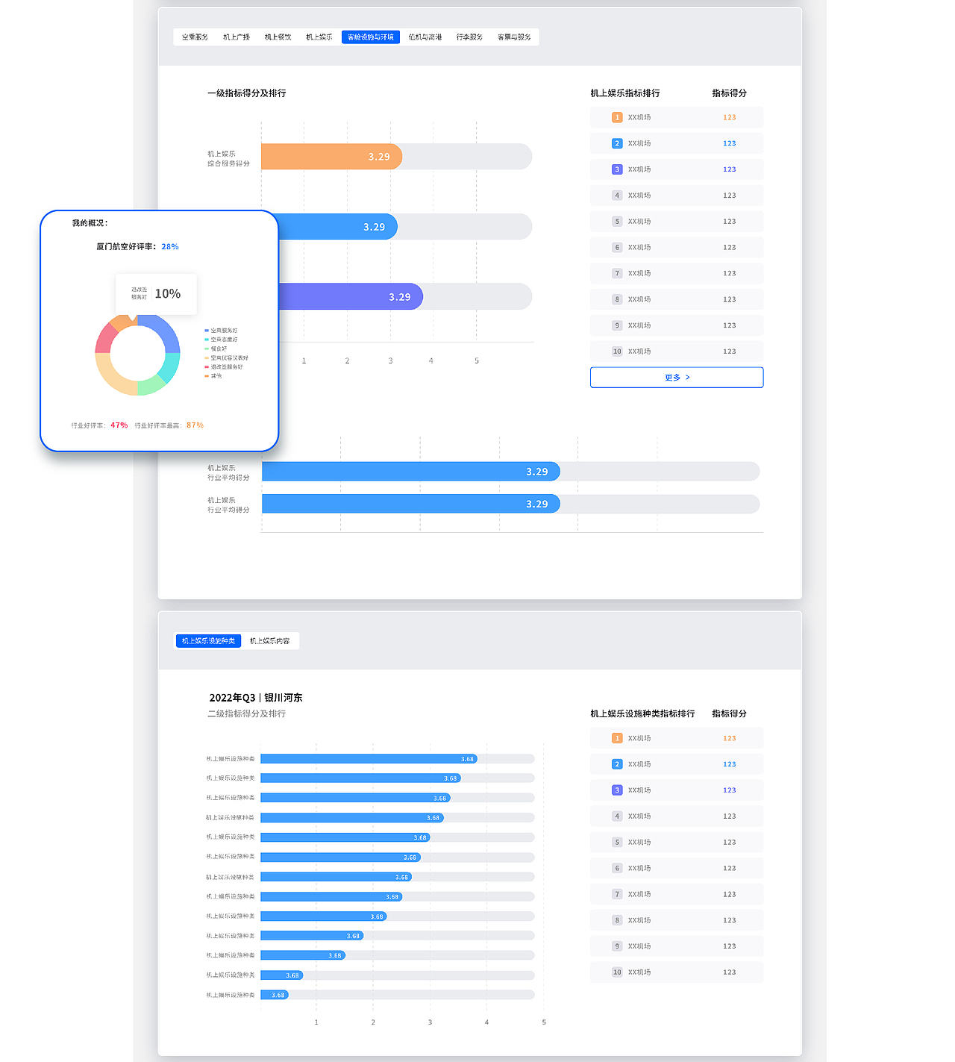This screenshot has width=955, height=1062.
Task: Select the active 客舱设施与环境 tab
Action: (x=371, y=37)
